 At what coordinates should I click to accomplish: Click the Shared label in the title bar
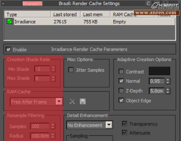click(x=32, y=4)
